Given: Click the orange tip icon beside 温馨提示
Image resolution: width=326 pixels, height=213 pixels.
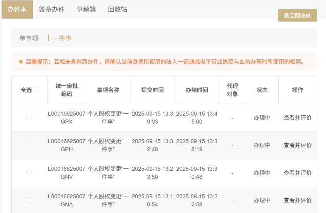Looking at the screenshot, I should [21, 62].
